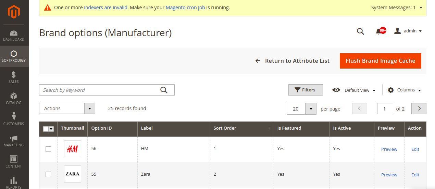Click the H&M brand thumbnail
The height and width of the screenshot is (189, 435).
[73, 149]
